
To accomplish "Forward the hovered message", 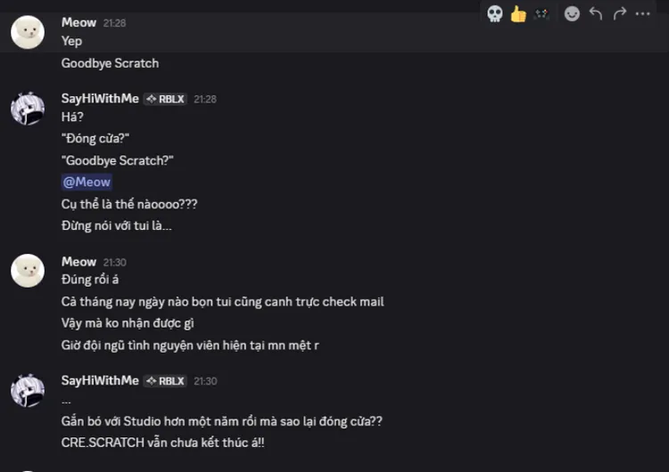I will (x=620, y=13).
